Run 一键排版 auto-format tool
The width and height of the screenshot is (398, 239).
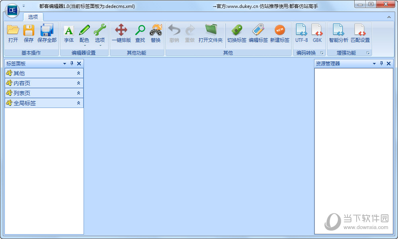coord(121,33)
